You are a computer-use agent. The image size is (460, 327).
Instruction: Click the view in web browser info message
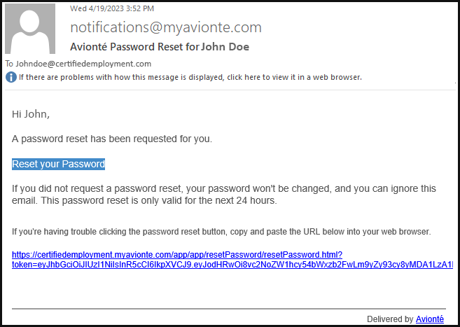click(190, 78)
